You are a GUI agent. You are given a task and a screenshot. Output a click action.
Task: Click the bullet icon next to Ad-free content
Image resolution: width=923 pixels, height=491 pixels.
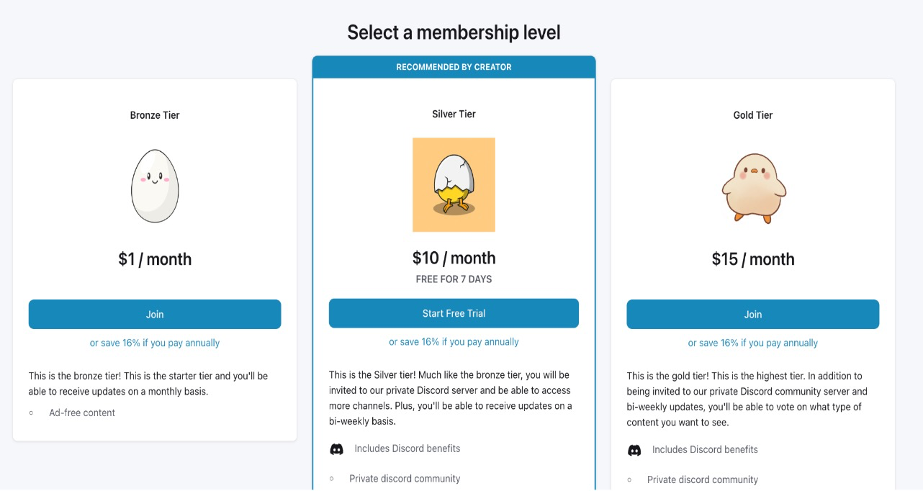[x=30, y=413]
